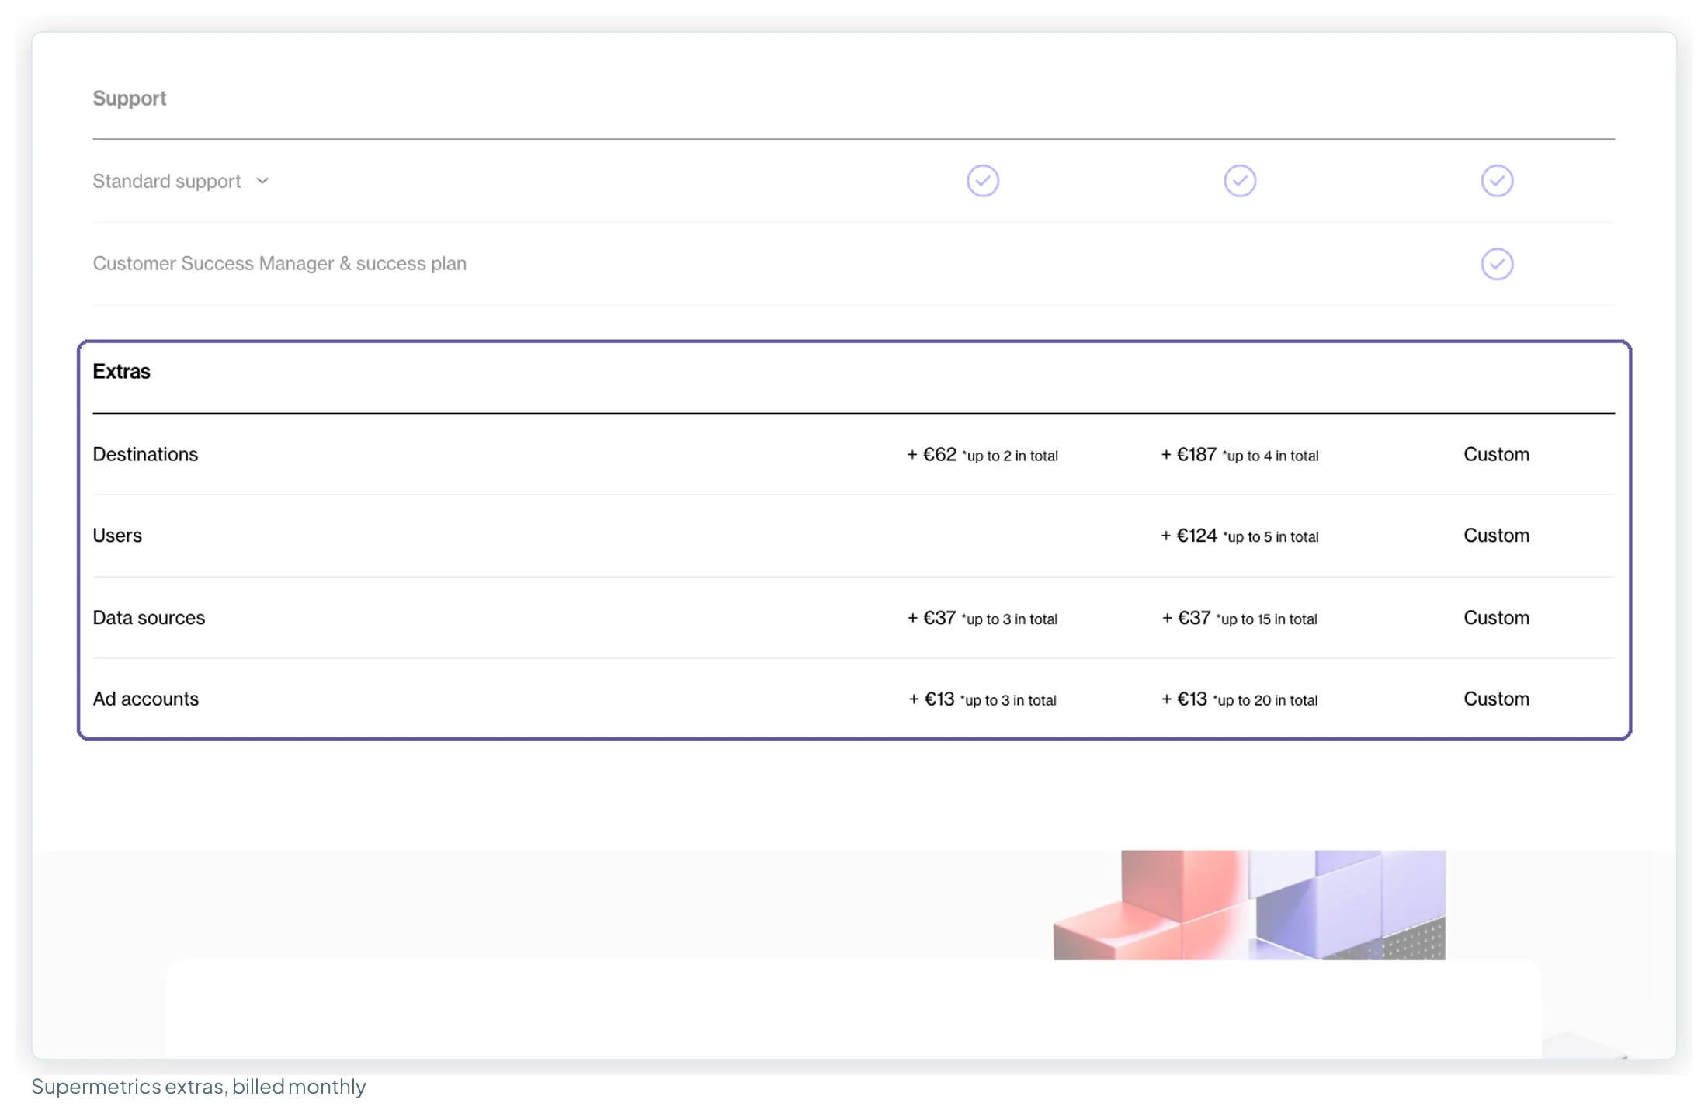Click Custom in the Ad accounts row
This screenshot has height=1117, width=1708.
(x=1496, y=699)
